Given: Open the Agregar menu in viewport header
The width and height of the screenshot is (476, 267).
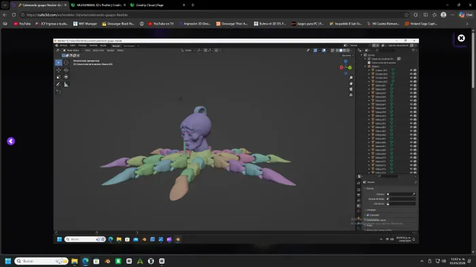Looking at the screenshot, I should pos(110,51).
